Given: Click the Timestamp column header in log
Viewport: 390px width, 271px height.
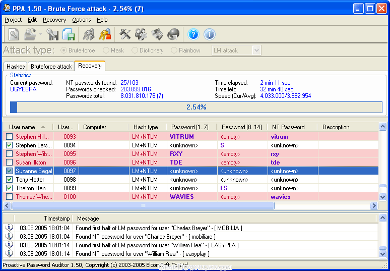Looking at the screenshot, I should [43, 219].
